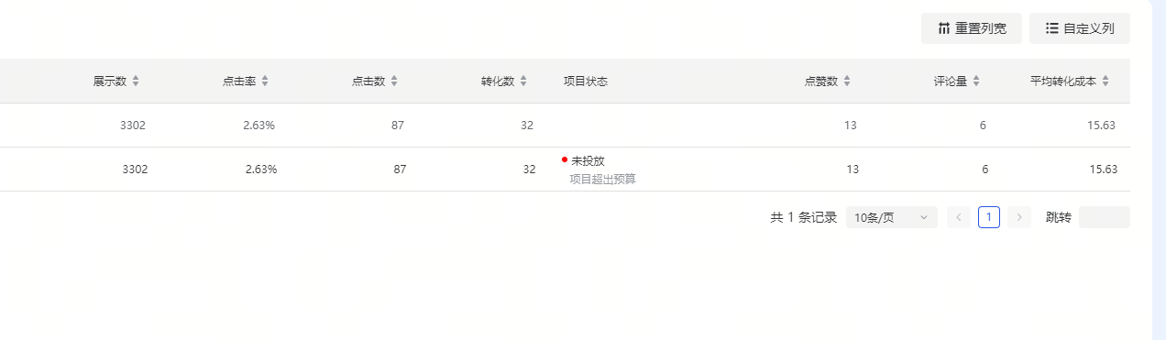Sort by 点击率 column arrow icon

point(265,81)
